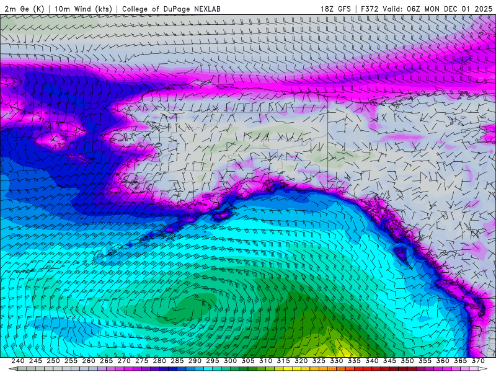Click the "18Z GFS" model run label

point(335,9)
